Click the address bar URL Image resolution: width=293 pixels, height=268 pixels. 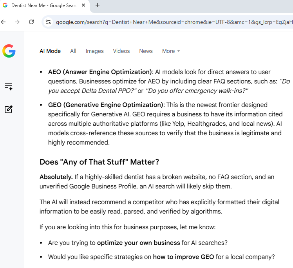pyautogui.click(x=174, y=22)
